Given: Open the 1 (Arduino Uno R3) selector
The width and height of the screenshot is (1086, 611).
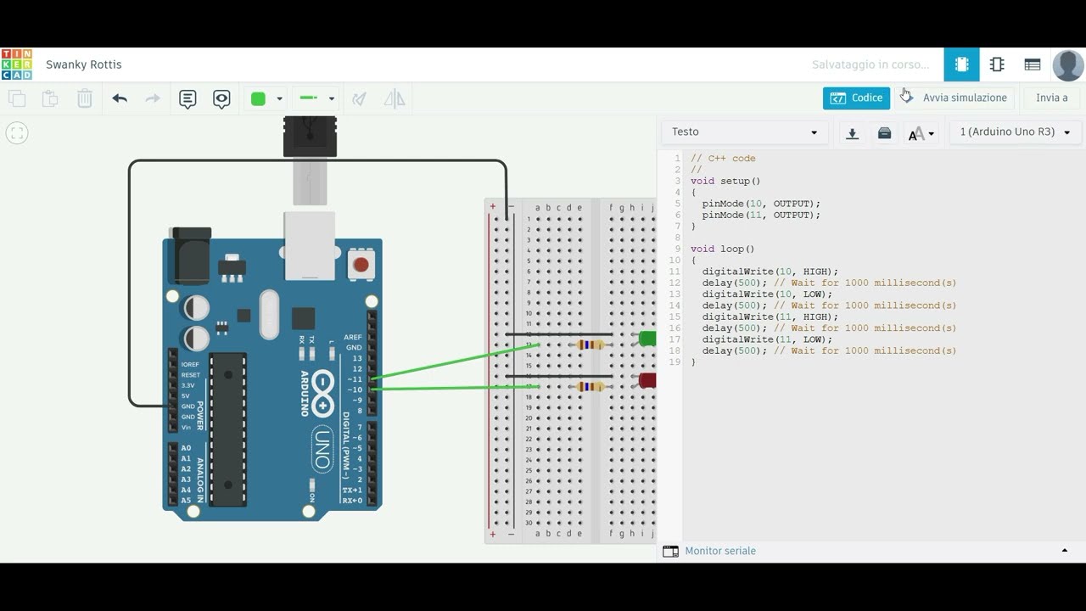Looking at the screenshot, I should click(1015, 132).
